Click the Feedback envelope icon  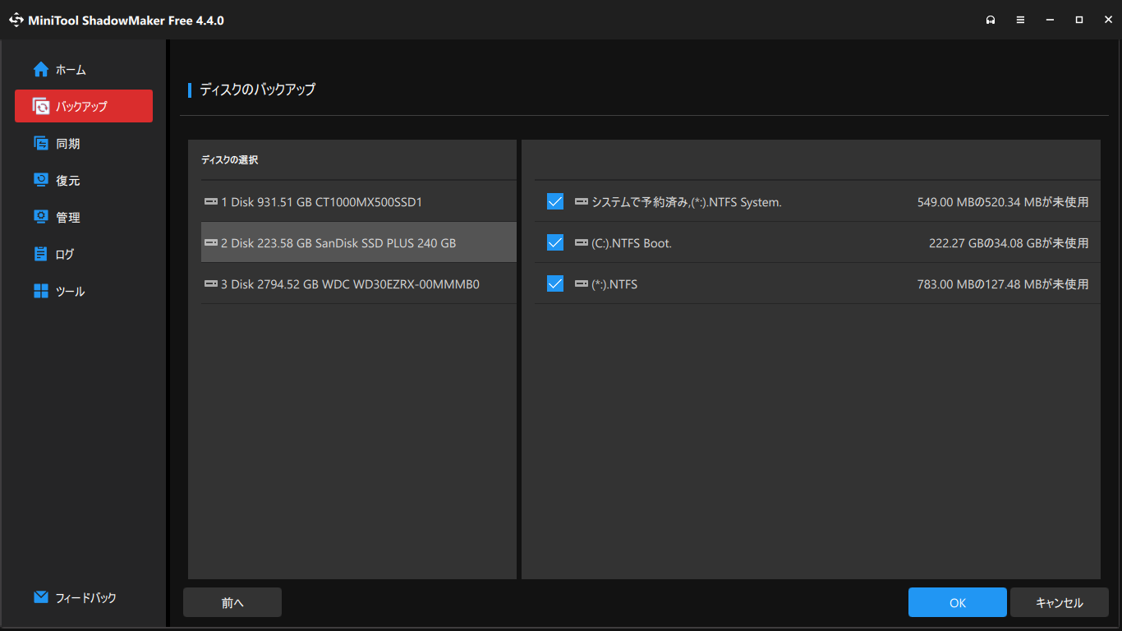point(41,597)
